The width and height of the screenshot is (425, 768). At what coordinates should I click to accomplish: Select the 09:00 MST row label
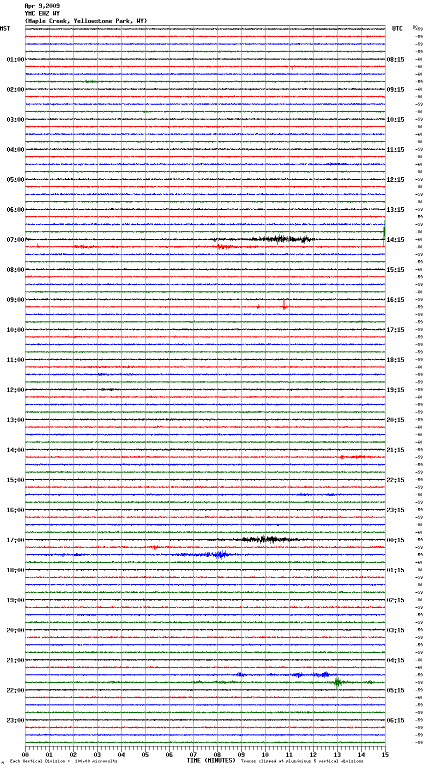click(15, 300)
